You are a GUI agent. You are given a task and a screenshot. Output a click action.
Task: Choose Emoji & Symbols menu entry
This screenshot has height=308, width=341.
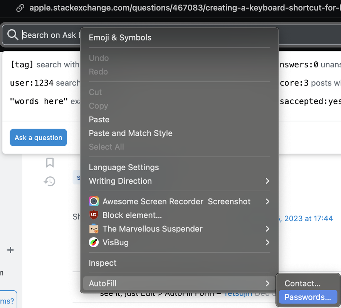point(180,38)
